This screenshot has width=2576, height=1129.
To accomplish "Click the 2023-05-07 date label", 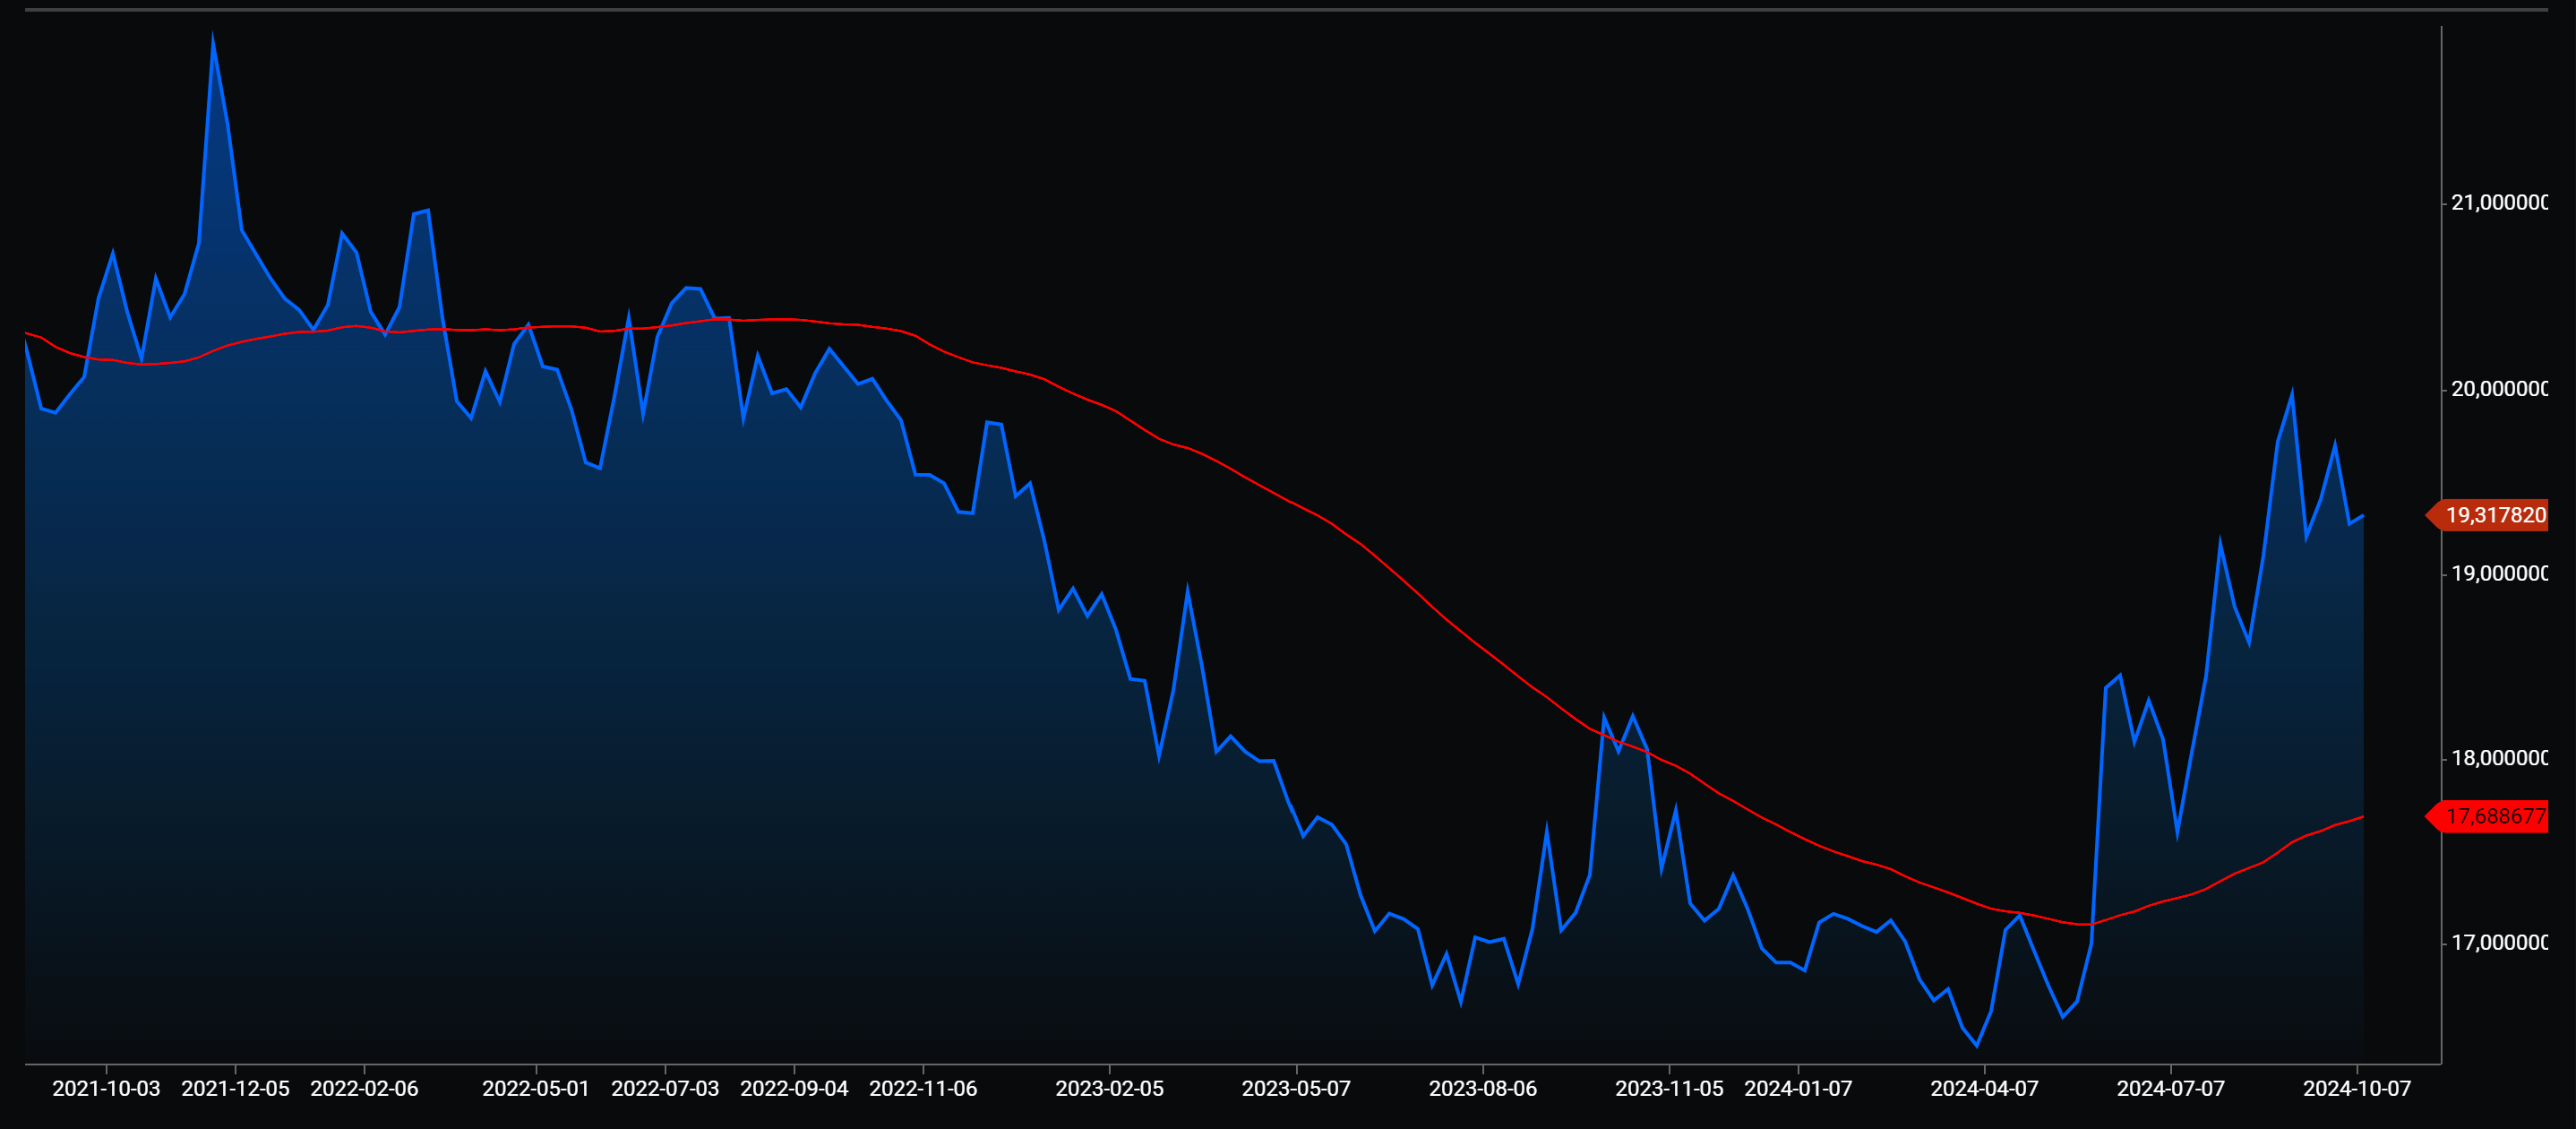I will 1296,1088.
